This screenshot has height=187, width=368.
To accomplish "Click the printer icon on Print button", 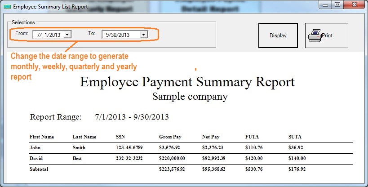I will (x=315, y=36).
